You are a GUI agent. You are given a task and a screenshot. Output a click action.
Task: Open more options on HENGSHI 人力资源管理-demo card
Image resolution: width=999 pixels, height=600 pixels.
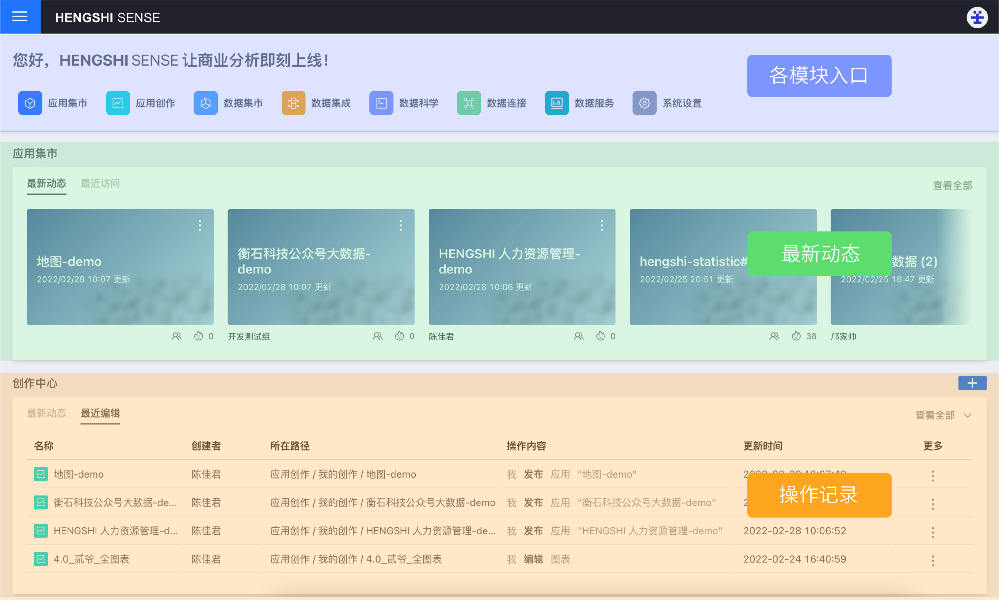coord(602,226)
